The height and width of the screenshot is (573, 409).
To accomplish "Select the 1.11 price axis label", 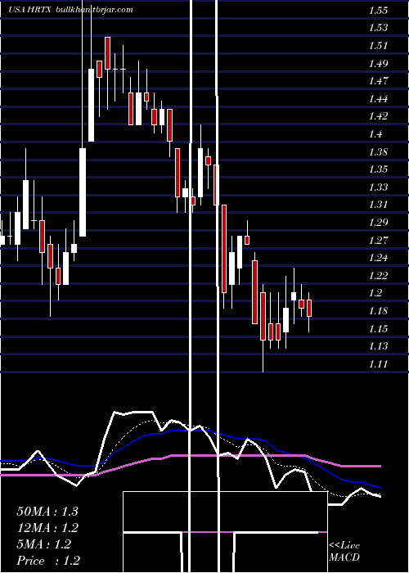I will [378, 364].
